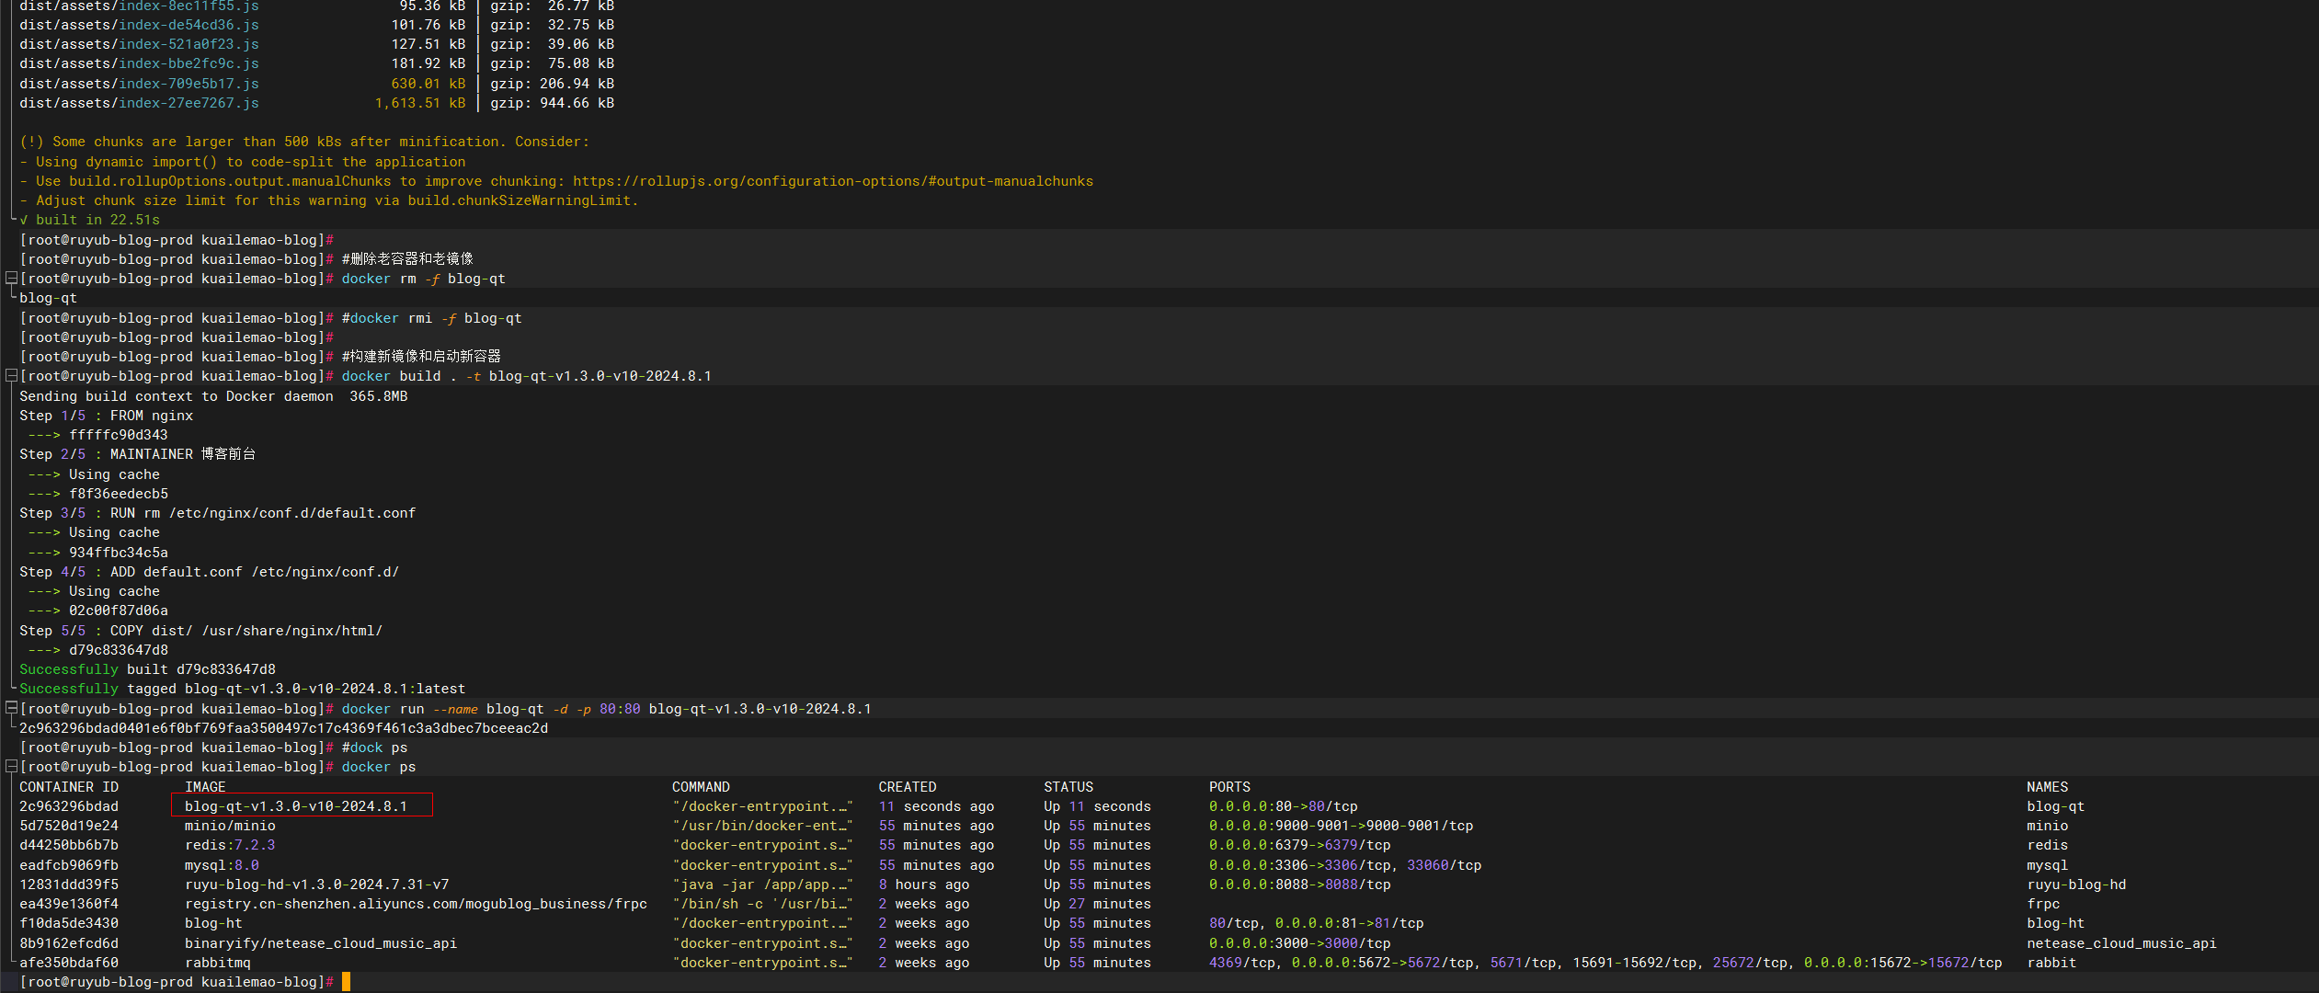Click 'Successfully built d79c833647d8' line
This screenshot has width=2319, height=993.
point(147,669)
